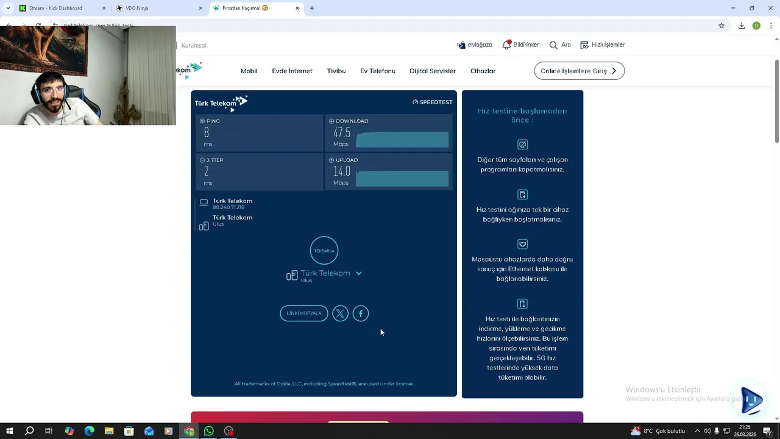Click the Kurumsal link
780x439 pixels.
(x=194, y=45)
